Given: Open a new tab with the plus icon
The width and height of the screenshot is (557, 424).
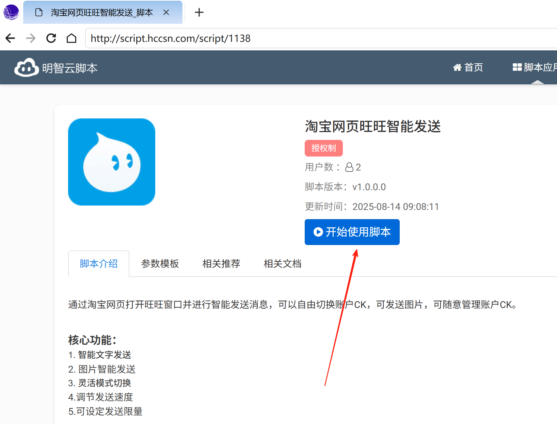Looking at the screenshot, I should point(199,13).
